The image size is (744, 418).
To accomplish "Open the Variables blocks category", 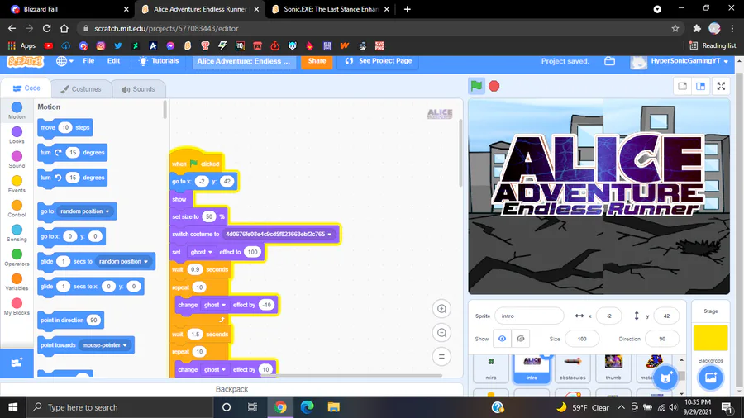I will tap(17, 282).
